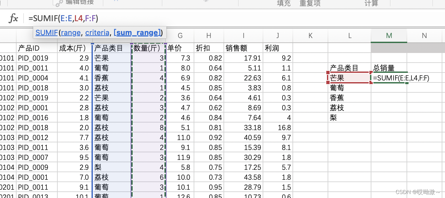
Task: Select the cost cell 9.5
Action: tap(75, 157)
